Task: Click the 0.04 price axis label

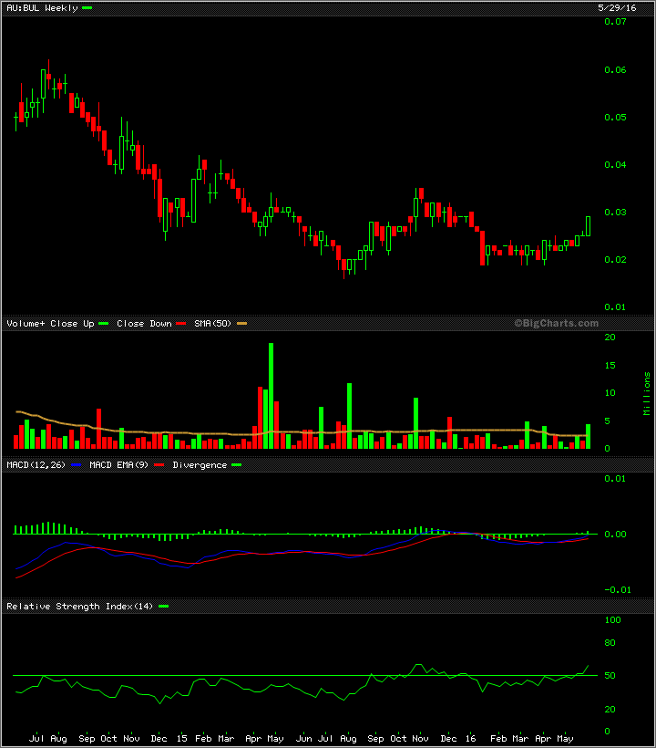Action: 615,165
